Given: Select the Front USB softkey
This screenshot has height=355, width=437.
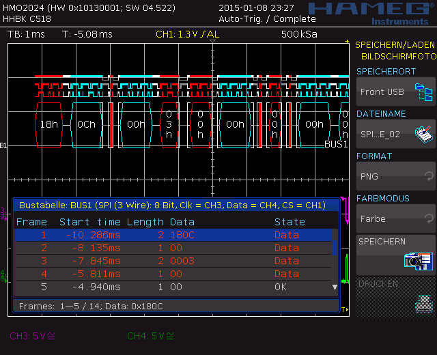Looking at the screenshot, I should tap(396, 91).
